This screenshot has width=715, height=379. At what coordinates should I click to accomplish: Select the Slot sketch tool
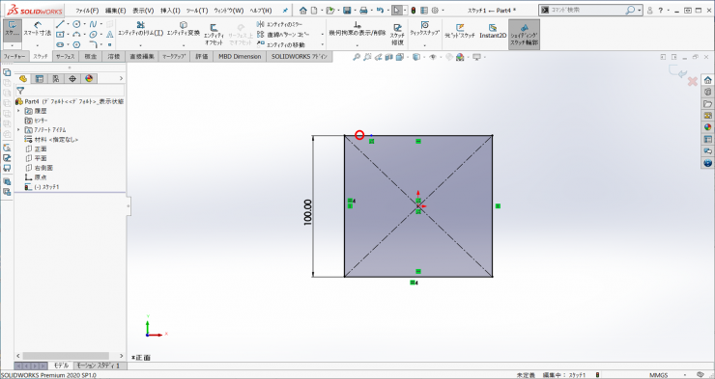pyautogui.click(x=60, y=44)
